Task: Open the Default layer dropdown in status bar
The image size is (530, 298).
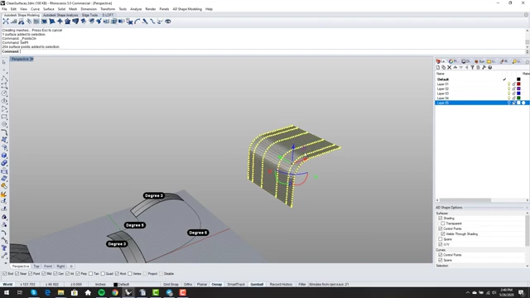Action: [x=122, y=285]
